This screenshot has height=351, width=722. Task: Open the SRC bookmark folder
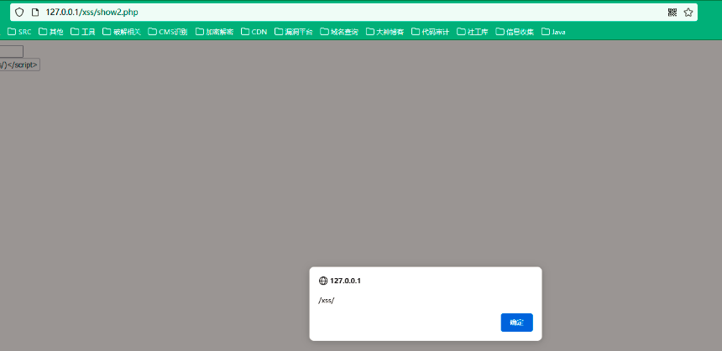point(20,32)
